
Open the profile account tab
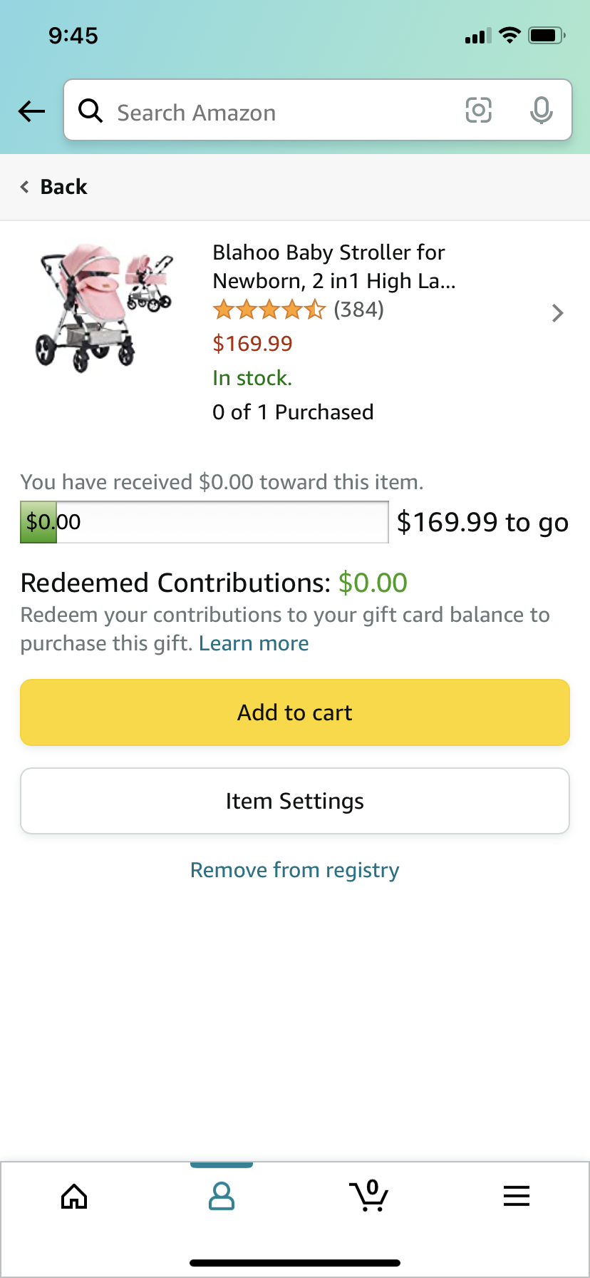(222, 1196)
